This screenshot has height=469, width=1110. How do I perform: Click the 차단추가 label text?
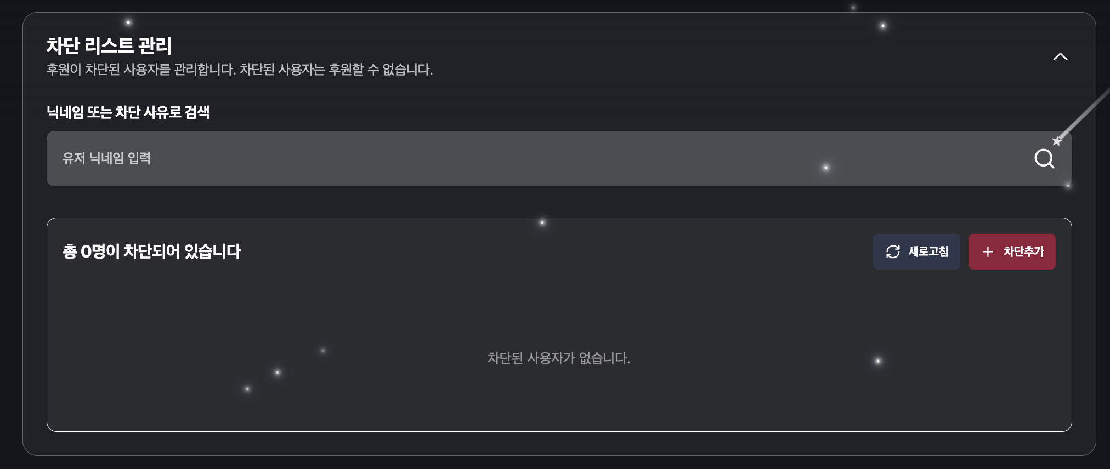coord(1024,251)
